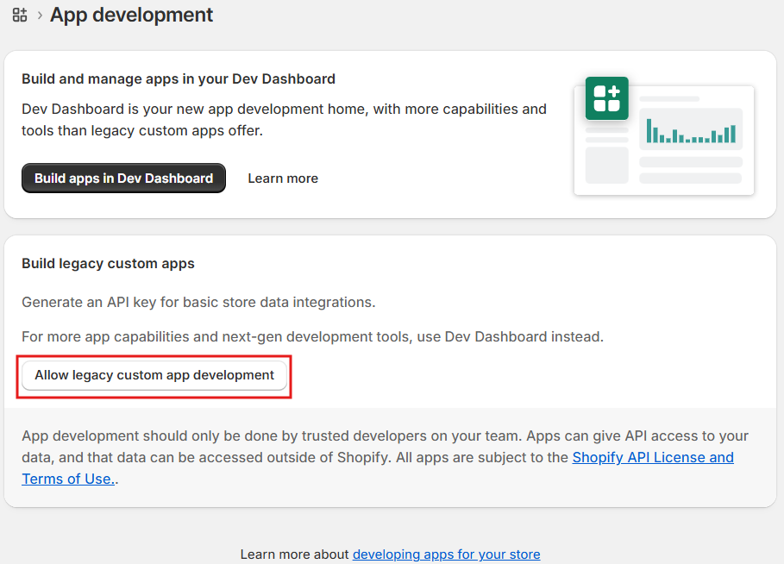This screenshot has height=564, width=784.
Task: Open the Shopify API License and Terms link
Action: click(x=653, y=458)
